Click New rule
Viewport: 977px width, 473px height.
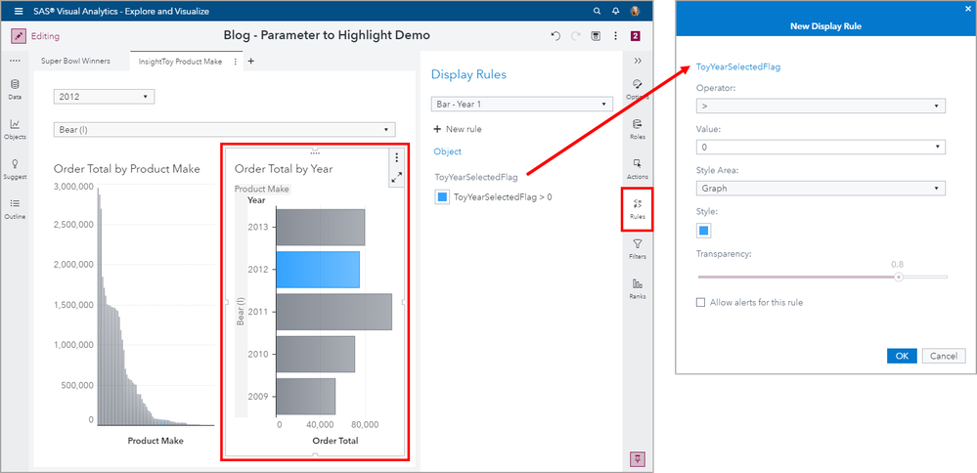pos(458,129)
